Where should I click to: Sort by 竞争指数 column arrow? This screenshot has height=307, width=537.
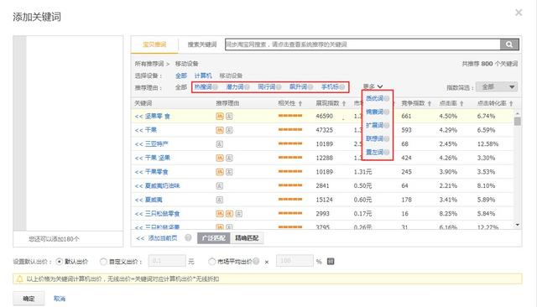(429, 103)
